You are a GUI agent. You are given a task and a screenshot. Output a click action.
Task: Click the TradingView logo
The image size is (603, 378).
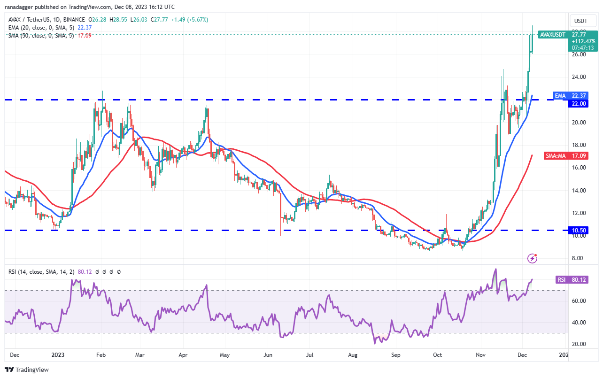click(27, 370)
